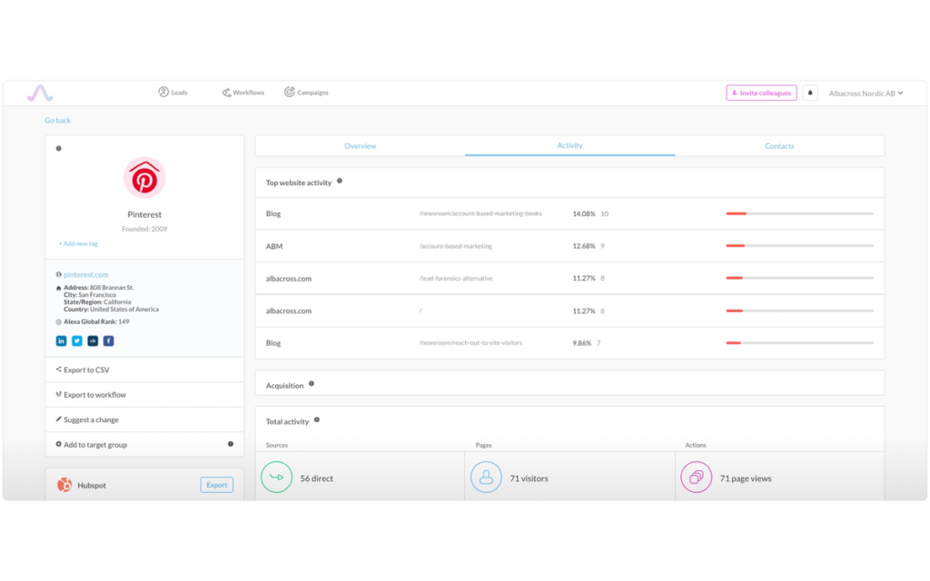The image size is (930, 581).
Task: Switch to the Activity tab
Action: (x=569, y=145)
